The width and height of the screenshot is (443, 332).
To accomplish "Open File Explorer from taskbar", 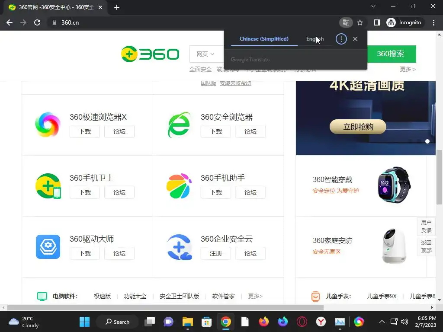I will (x=188, y=322).
